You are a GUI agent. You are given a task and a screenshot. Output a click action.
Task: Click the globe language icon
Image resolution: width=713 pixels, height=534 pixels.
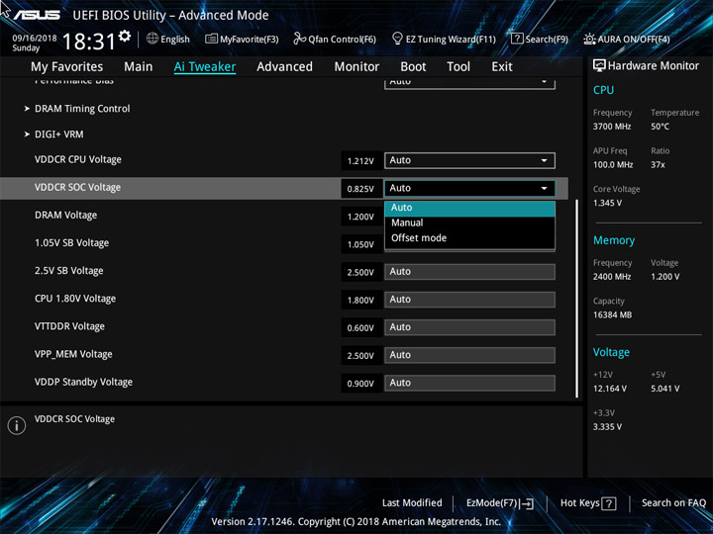coord(153,39)
